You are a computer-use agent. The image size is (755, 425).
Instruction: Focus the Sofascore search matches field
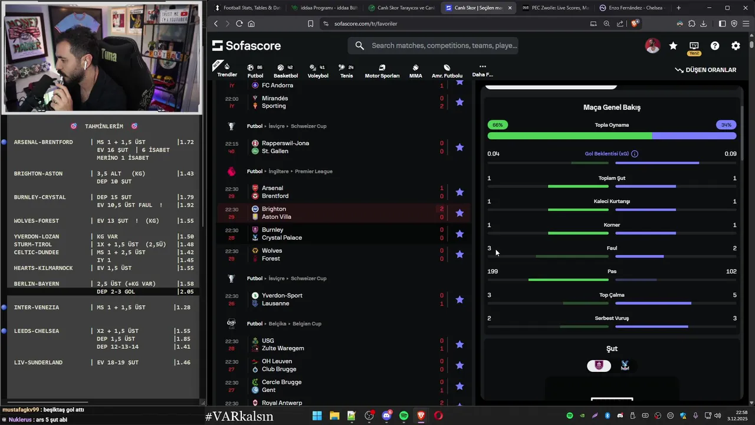pyautogui.click(x=434, y=45)
